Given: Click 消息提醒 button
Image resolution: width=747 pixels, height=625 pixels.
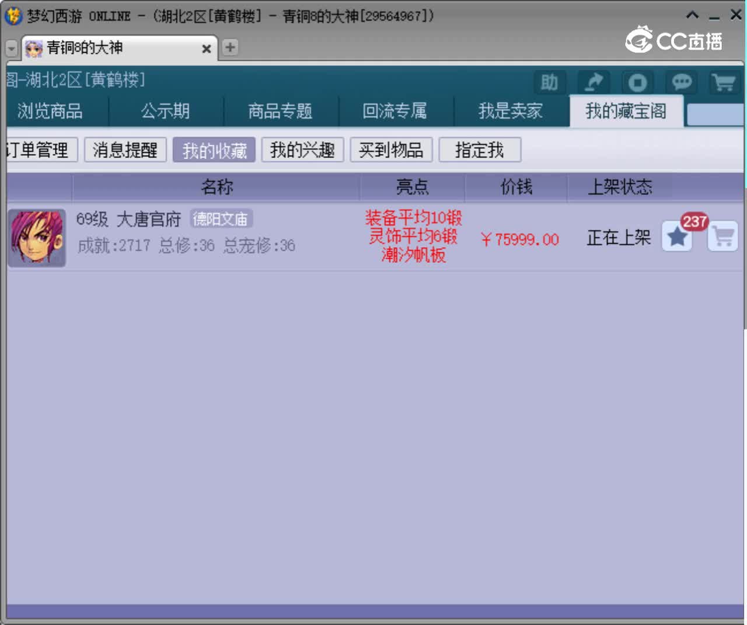Looking at the screenshot, I should point(125,150).
